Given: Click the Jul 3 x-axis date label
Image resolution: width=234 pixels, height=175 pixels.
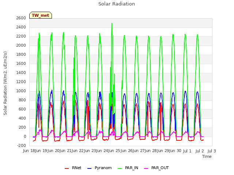Looking at the screenshot, I should 212,151.
